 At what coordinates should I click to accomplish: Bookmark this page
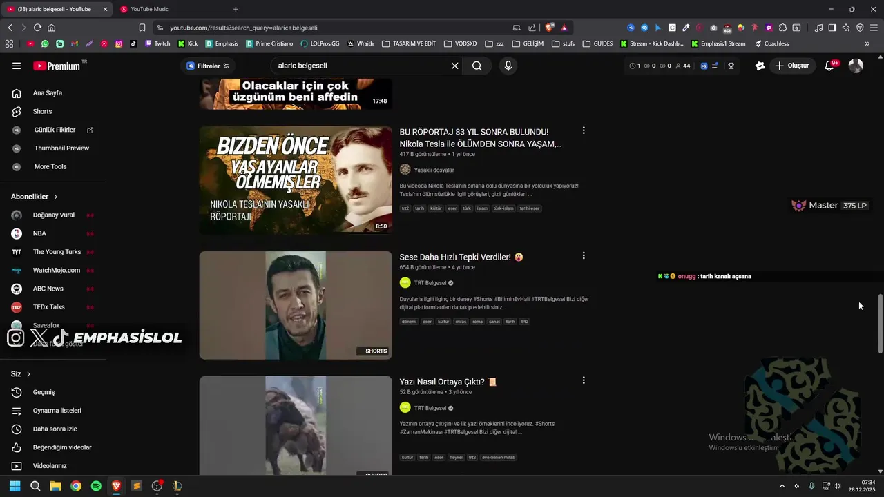click(142, 28)
